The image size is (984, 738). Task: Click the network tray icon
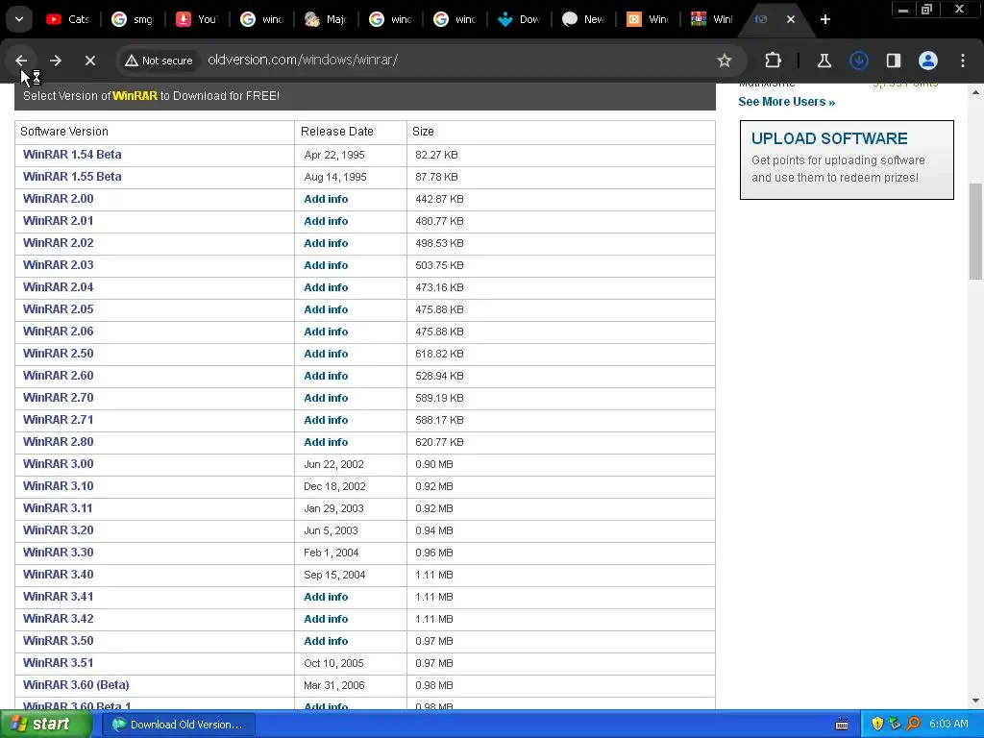point(895,725)
